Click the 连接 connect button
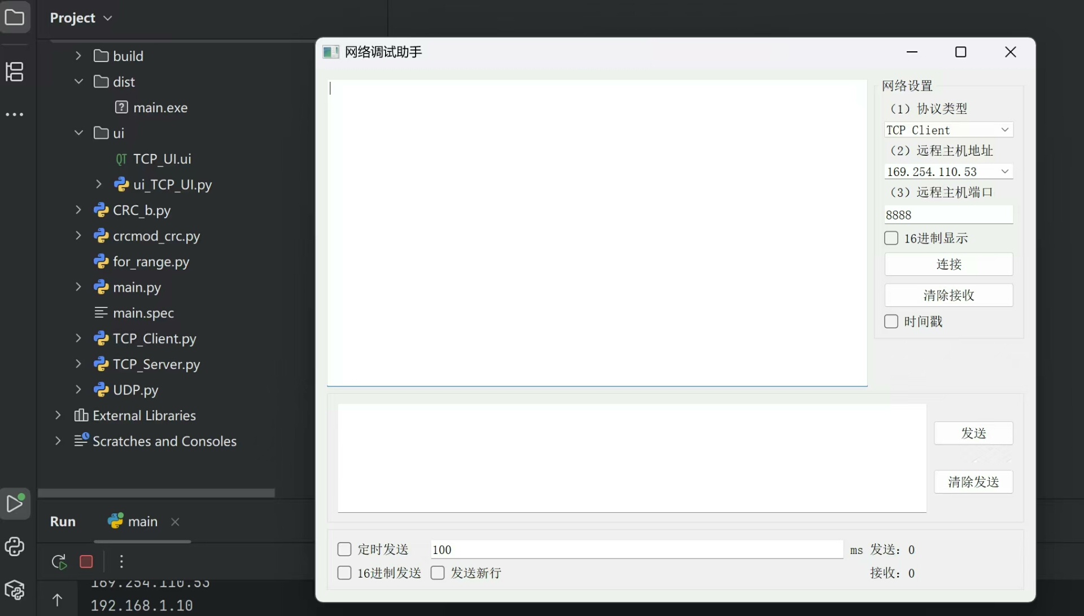This screenshot has height=616, width=1084. point(948,264)
